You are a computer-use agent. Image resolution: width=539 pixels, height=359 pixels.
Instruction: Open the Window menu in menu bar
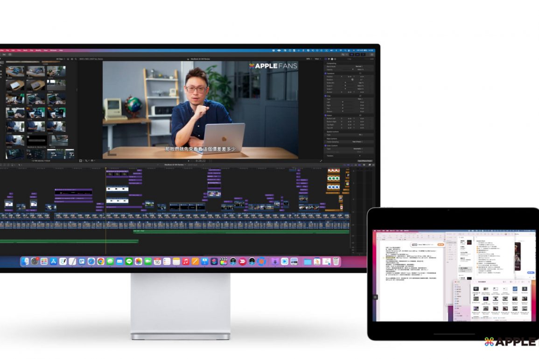(53, 50)
